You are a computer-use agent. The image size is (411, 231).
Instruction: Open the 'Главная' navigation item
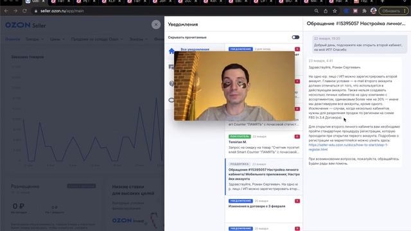pos(12,39)
